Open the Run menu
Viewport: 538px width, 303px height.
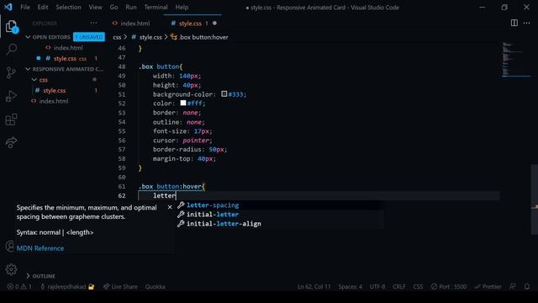pyautogui.click(x=131, y=7)
